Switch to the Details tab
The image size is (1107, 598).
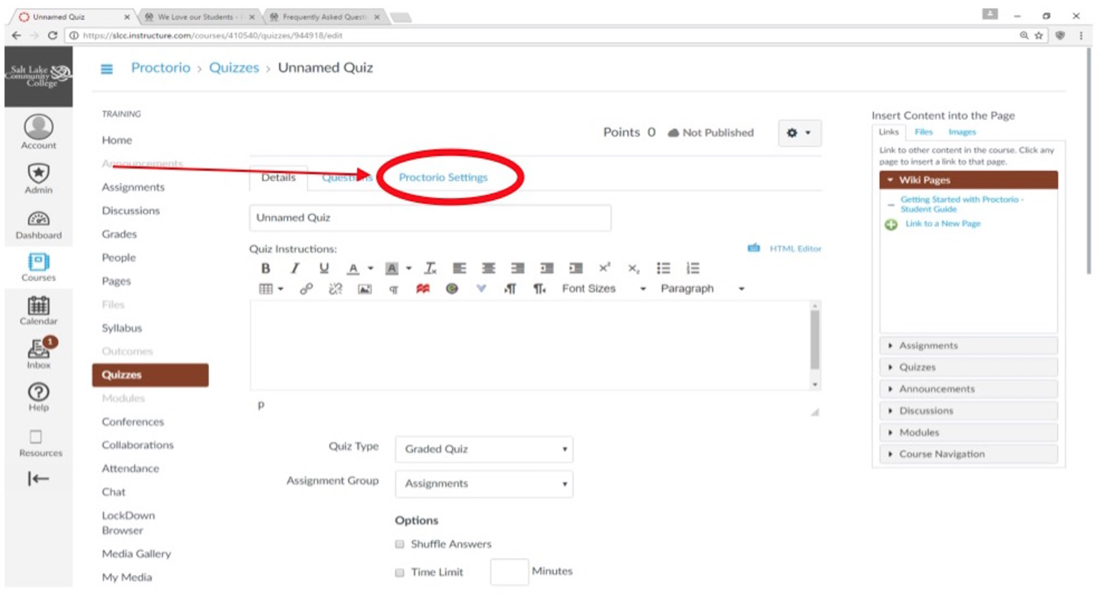pyautogui.click(x=278, y=177)
